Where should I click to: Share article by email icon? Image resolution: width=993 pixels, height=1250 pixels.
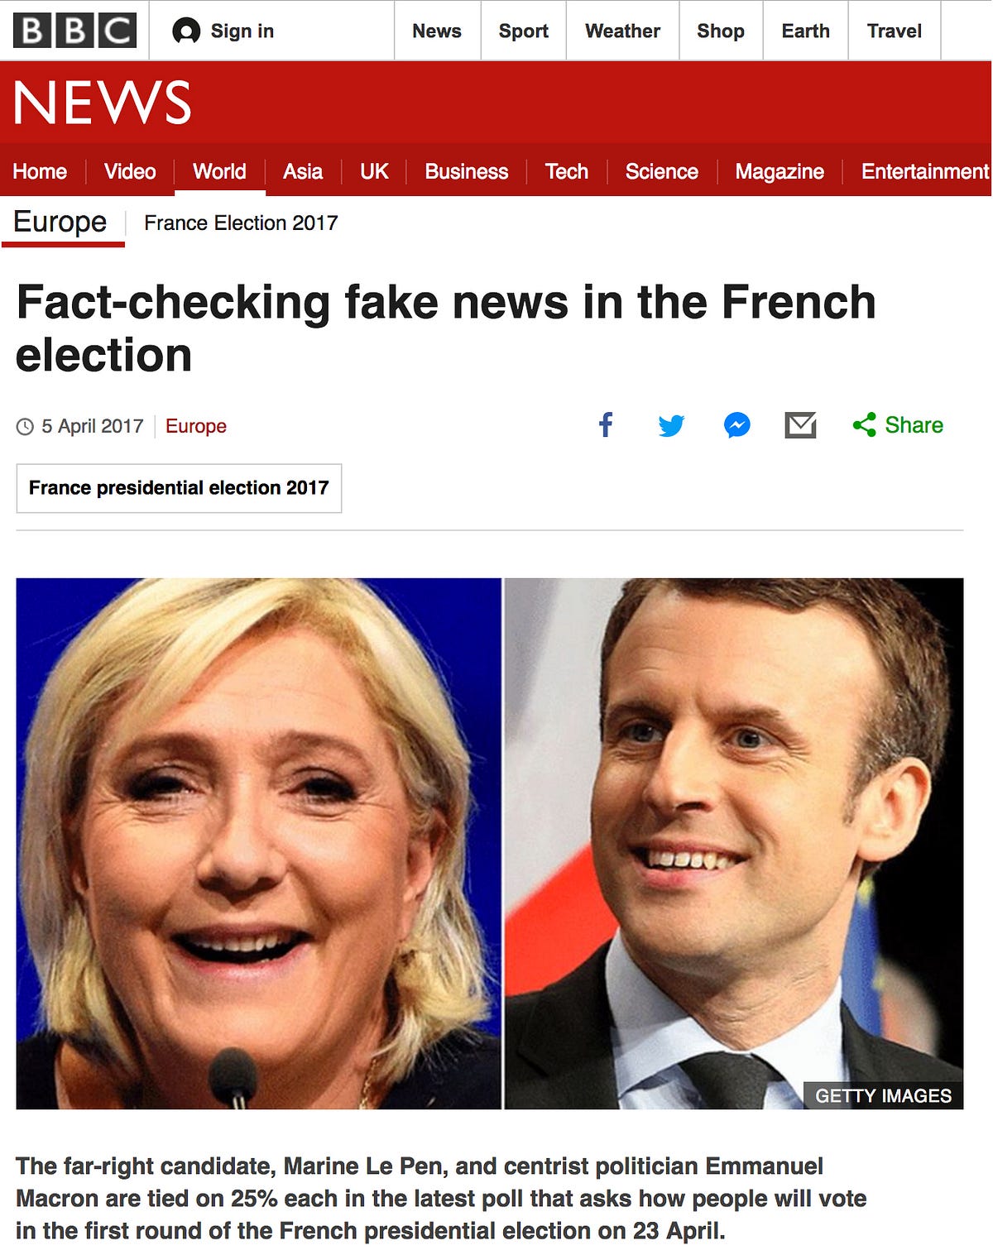[800, 425]
